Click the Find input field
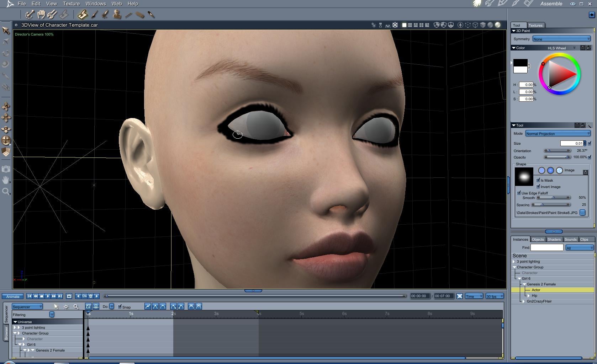Viewport: 597px width, 364px height. pos(547,247)
